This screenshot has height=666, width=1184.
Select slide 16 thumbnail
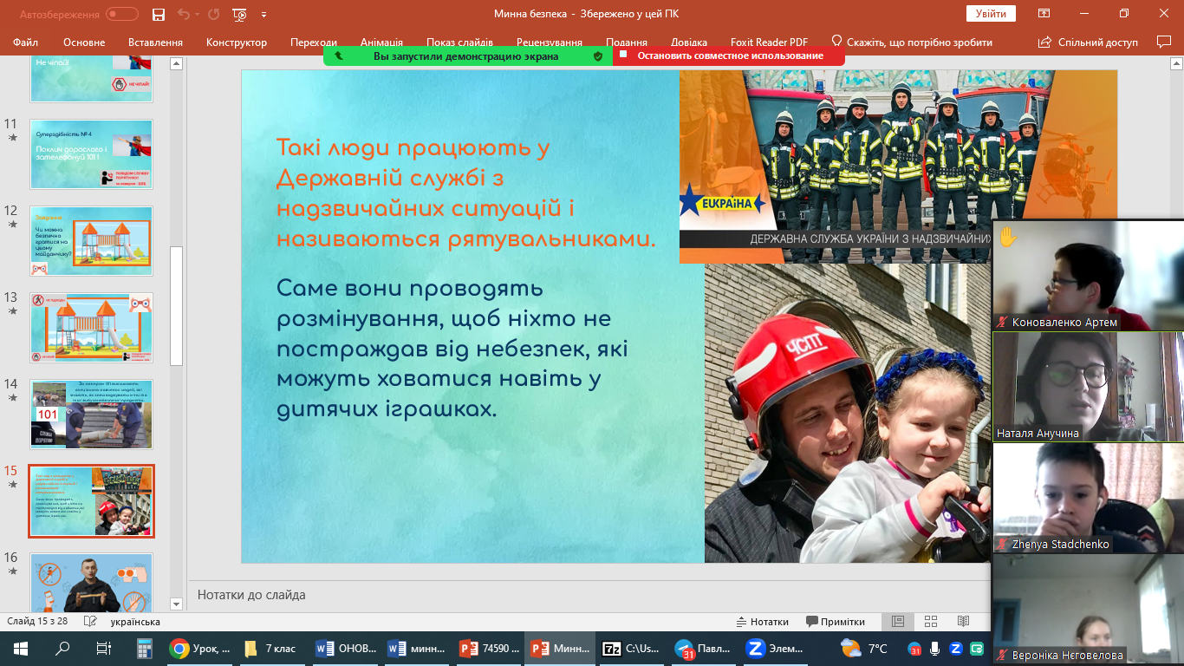point(91,583)
